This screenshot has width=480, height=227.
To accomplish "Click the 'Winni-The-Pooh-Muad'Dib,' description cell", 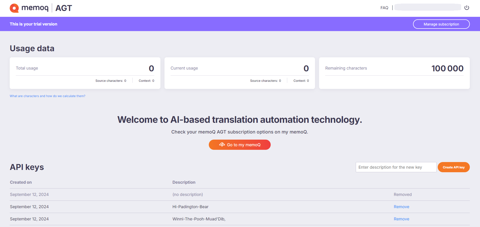I will pyautogui.click(x=199, y=219).
